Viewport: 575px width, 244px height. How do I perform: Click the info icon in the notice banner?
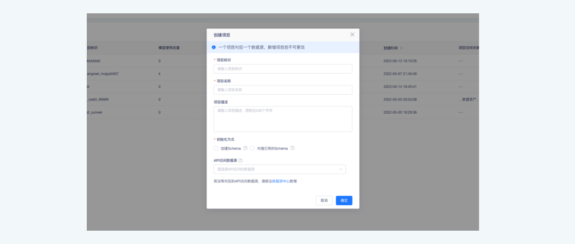(x=214, y=47)
